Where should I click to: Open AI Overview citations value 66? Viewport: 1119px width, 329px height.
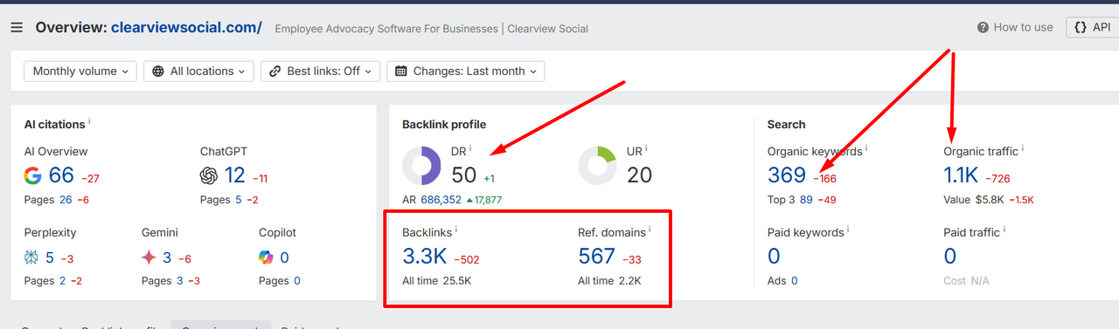pos(61,175)
